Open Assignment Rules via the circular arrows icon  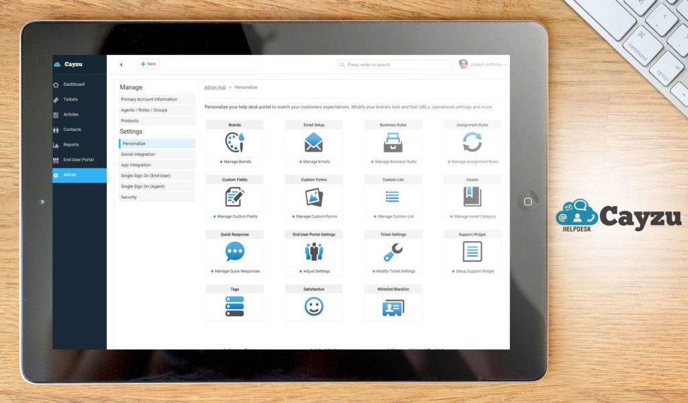coord(471,141)
